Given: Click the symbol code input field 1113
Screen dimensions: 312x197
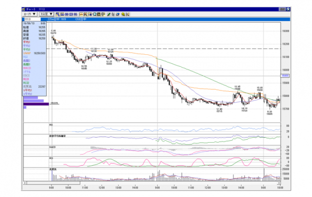Looking at the screenshot, I should pyautogui.click(x=32, y=19).
